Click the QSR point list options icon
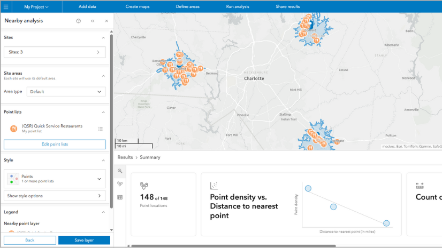Screen dimensions: 442x248 click(x=101, y=129)
